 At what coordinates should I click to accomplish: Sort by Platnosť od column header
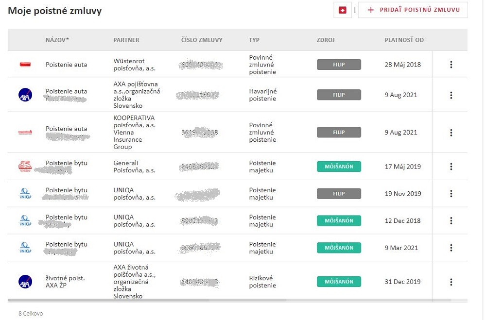(x=404, y=40)
